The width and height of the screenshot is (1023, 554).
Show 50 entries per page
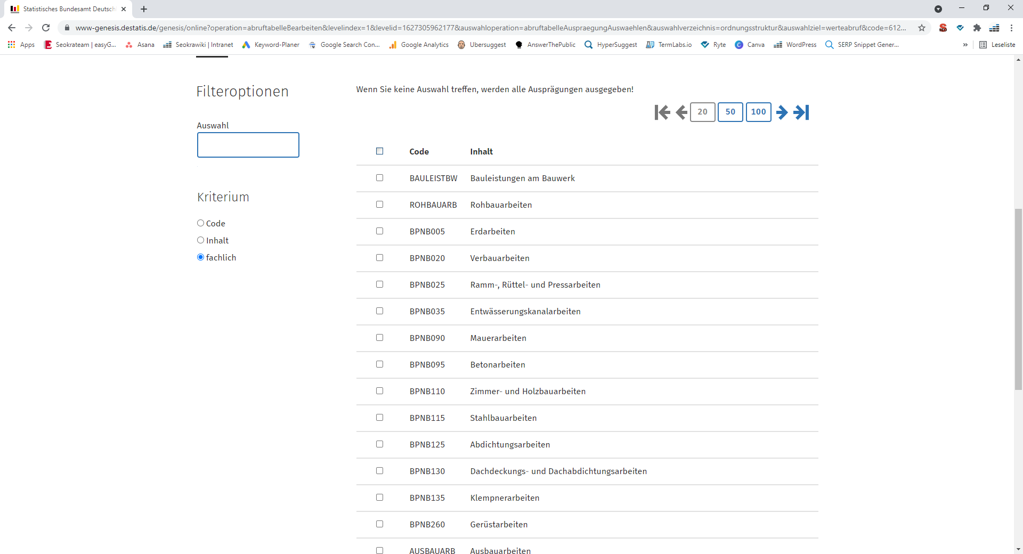pyautogui.click(x=730, y=112)
